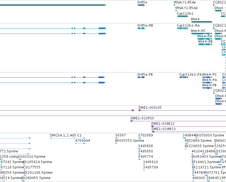Open EST 3495610
Screen dimensions: 226x182
[x=144, y=165]
